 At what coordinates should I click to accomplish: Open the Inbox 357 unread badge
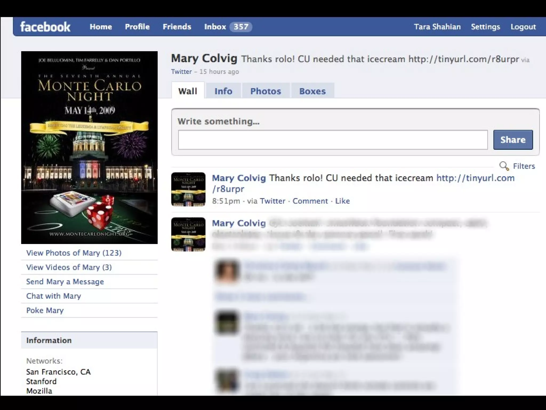click(241, 27)
